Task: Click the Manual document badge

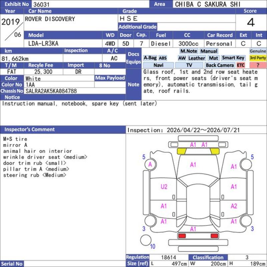Action: click(x=209, y=51)
